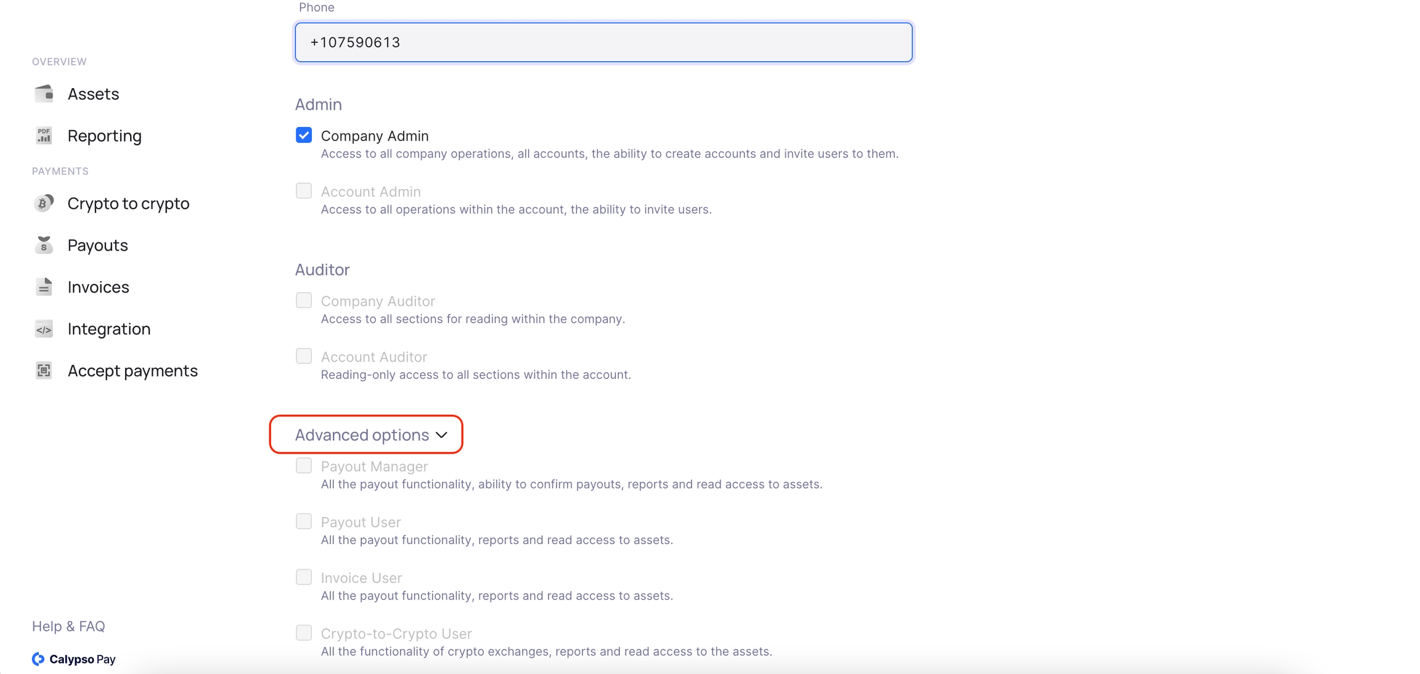Click the Accept payments link
The image size is (1420, 674).
coord(133,371)
